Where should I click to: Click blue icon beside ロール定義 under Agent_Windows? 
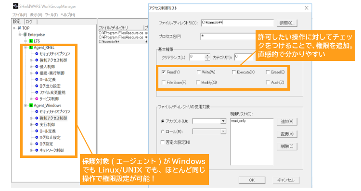[x=37, y=131]
